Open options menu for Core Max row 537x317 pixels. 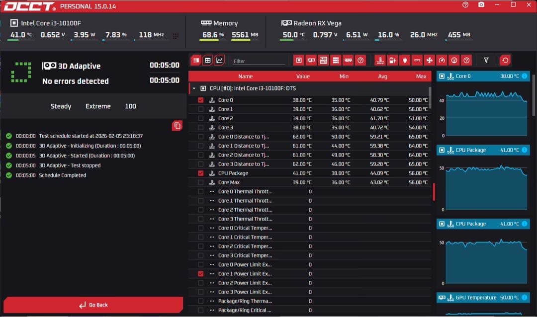click(212, 182)
